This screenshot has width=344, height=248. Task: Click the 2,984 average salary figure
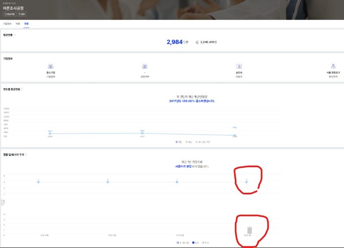[175, 42]
